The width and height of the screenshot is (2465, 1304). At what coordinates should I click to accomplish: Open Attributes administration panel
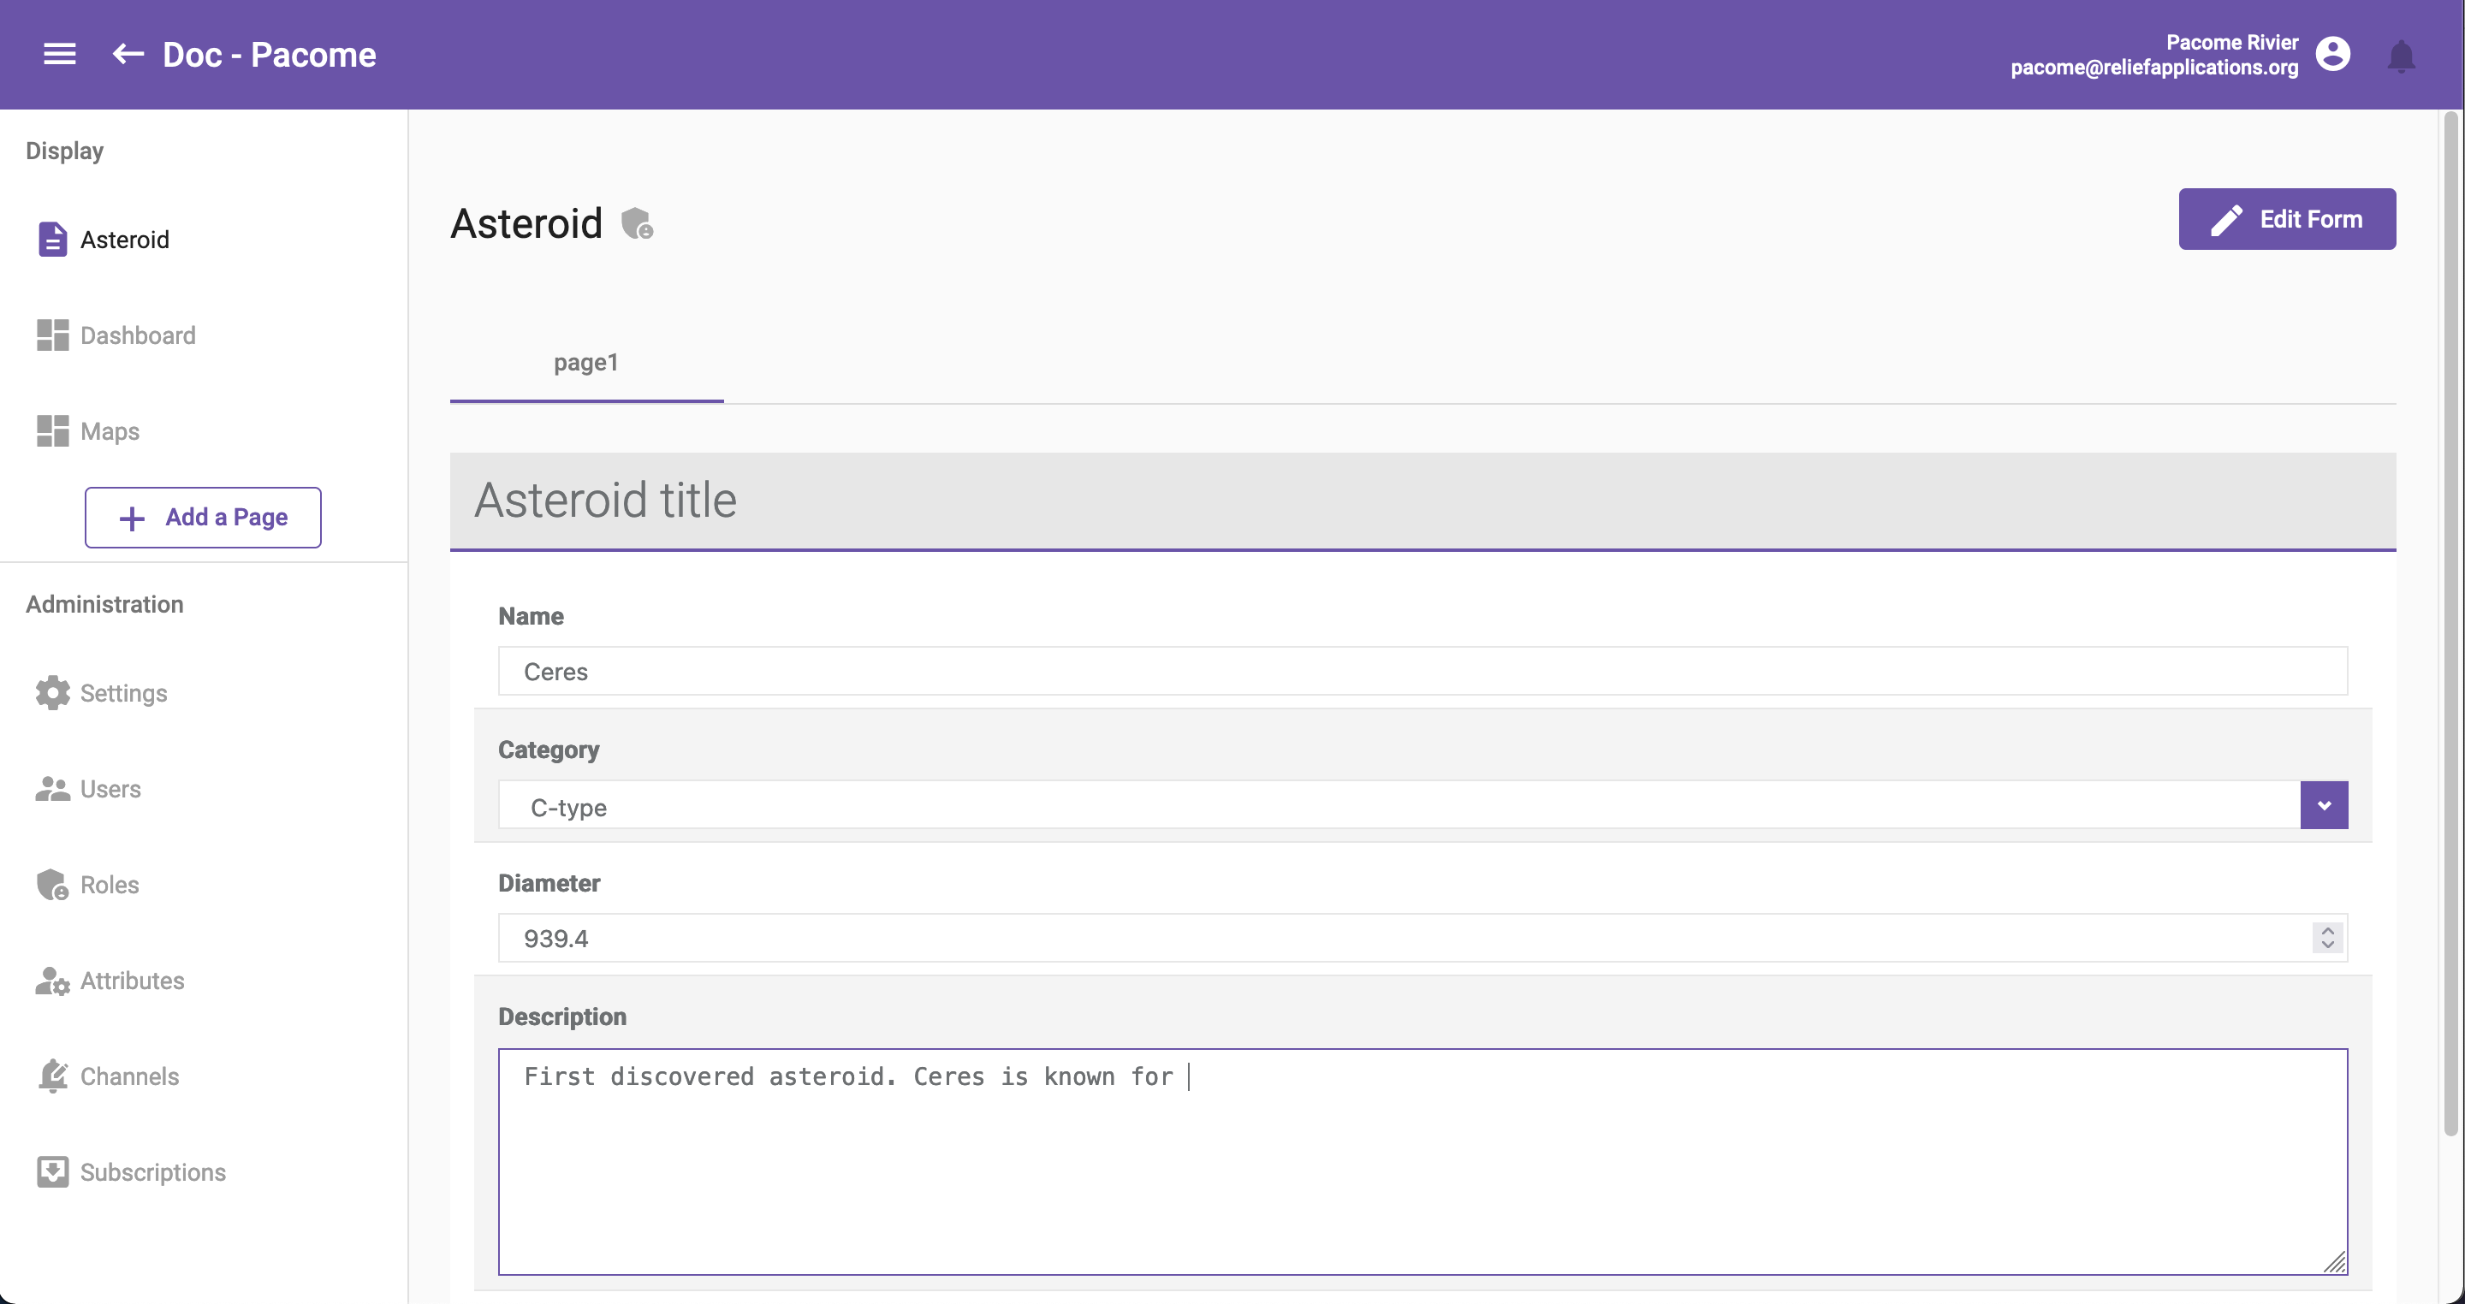[132, 980]
